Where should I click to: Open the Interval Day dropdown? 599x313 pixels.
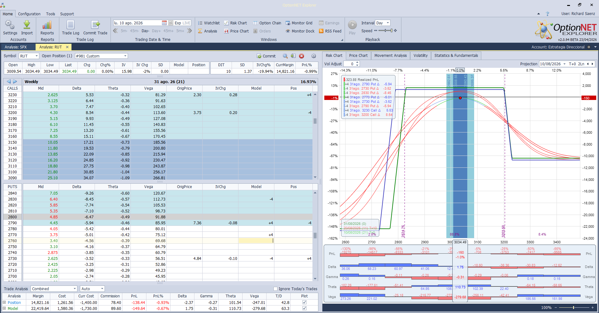pyautogui.click(x=388, y=23)
